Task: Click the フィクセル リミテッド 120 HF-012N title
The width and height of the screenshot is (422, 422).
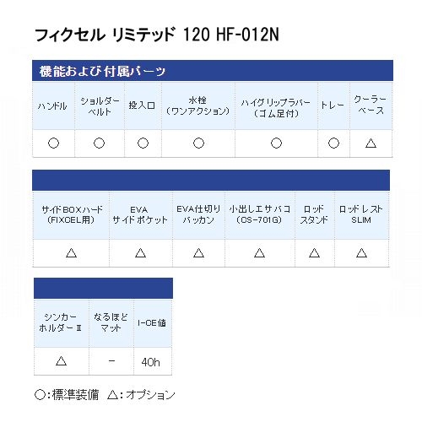Action: (157, 35)
